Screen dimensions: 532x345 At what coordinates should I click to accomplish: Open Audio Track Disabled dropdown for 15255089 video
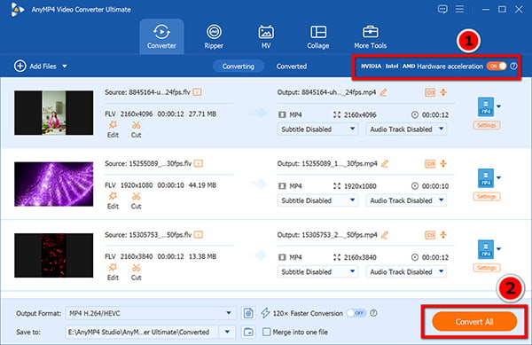[406, 200]
